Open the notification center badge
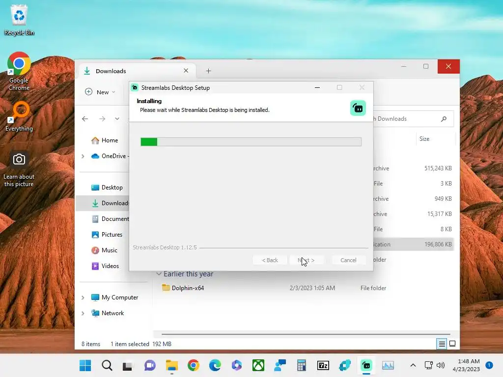The width and height of the screenshot is (503, 377). (x=489, y=365)
